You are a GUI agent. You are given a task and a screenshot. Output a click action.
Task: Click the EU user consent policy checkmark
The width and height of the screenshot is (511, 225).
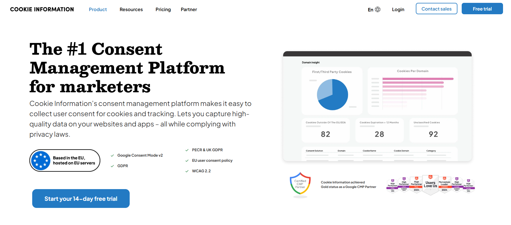click(x=187, y=161)
